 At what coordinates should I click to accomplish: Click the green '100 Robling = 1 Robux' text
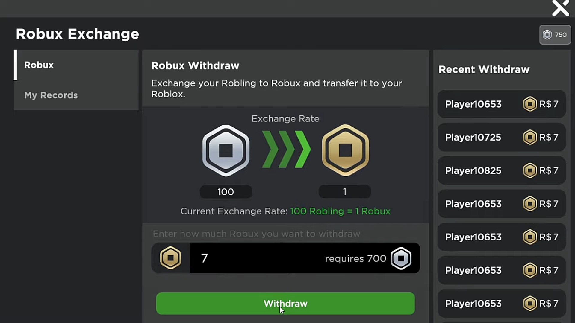click(340, 211)
